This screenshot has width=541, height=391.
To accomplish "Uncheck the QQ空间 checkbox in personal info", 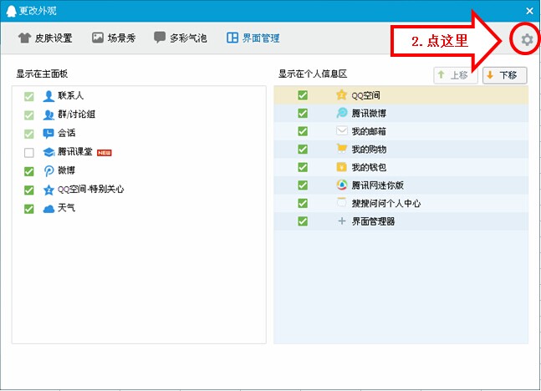I will (x=303, y=94).
